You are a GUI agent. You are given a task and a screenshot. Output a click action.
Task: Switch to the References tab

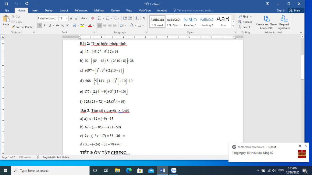(81, 11)
